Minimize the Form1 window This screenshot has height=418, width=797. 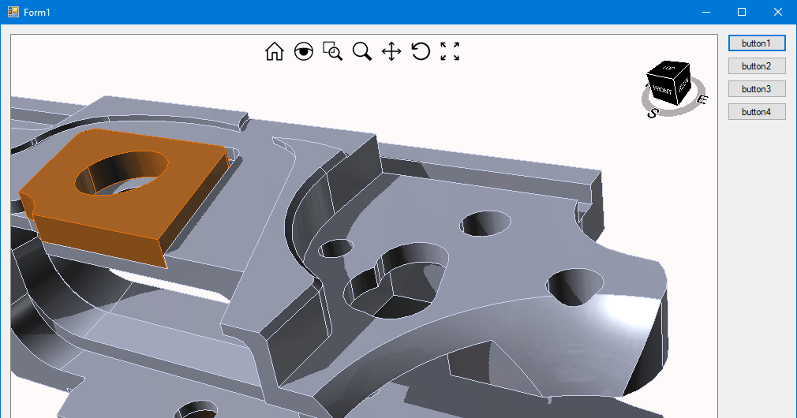point(705,12)
